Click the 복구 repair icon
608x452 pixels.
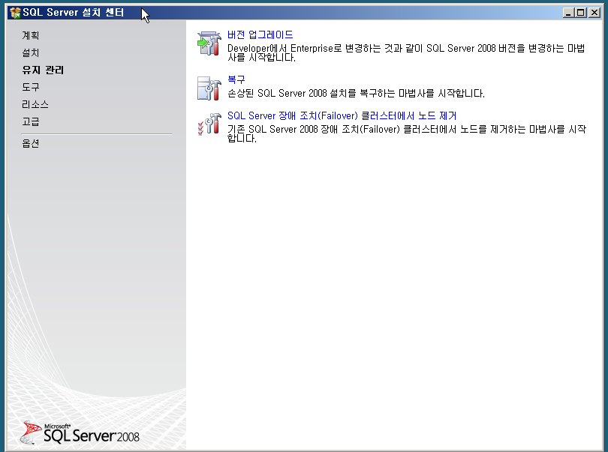coord(209,88)
